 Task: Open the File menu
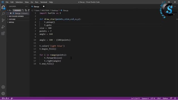[7, 2]
